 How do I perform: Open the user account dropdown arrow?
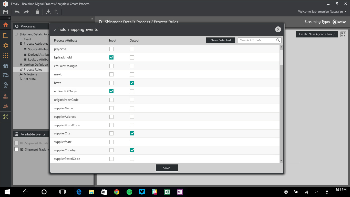346,12
